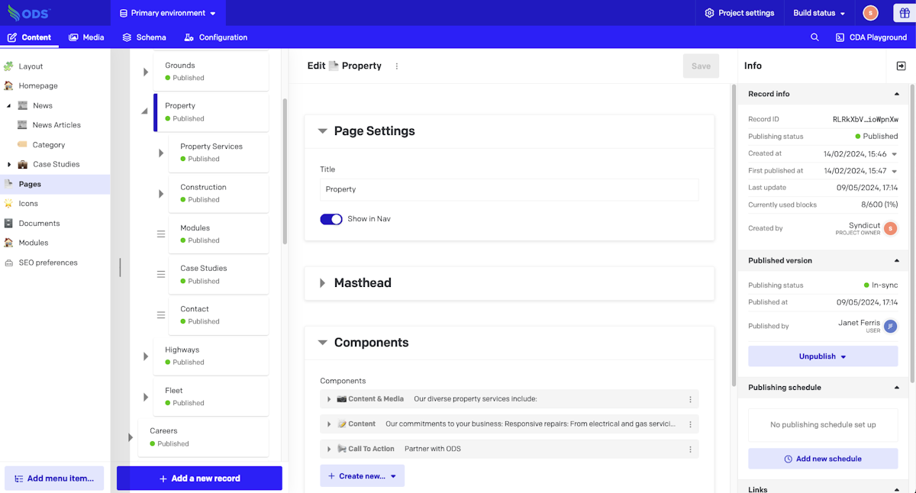Collapse the Record info section
Image resolution: width=916 pixels, height=493 pixels.
(x=897, y=94)
